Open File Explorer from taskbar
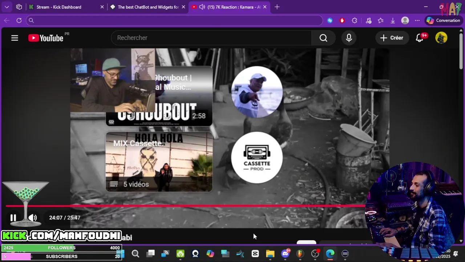This screenshot has width=465, height=262. (x=270, y=254)
